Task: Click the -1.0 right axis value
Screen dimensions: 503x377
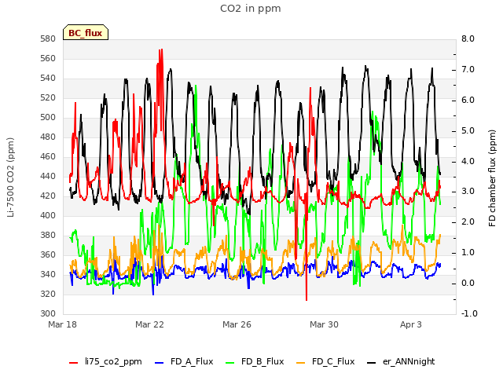Action: tap(469, 314)
